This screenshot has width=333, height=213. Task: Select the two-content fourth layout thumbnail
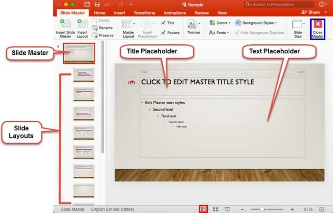point(83,133)
